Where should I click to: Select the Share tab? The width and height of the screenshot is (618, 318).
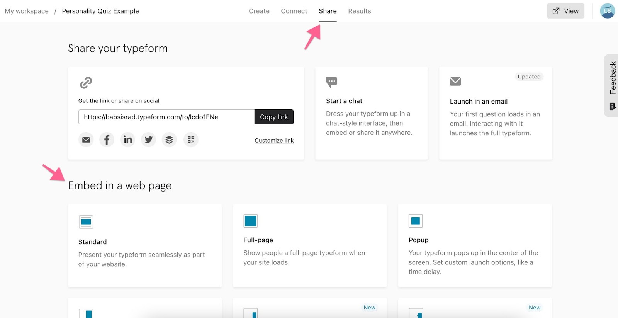click(328, 11)
